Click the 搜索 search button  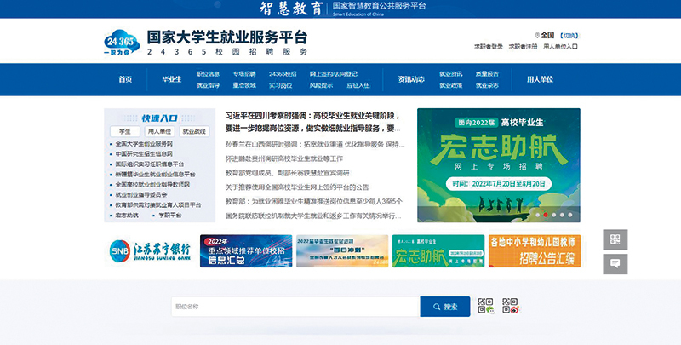point(445,307)
